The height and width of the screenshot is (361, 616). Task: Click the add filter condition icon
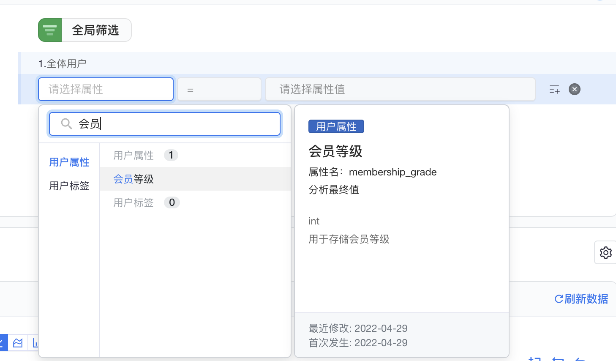[554, 89]
